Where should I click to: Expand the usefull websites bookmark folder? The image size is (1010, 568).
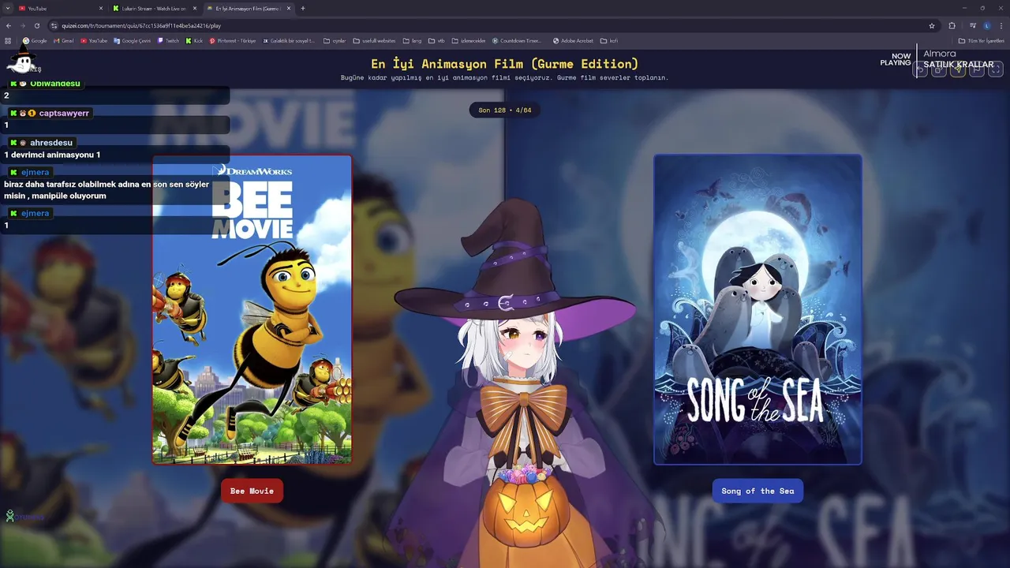(x=375, y=40)
